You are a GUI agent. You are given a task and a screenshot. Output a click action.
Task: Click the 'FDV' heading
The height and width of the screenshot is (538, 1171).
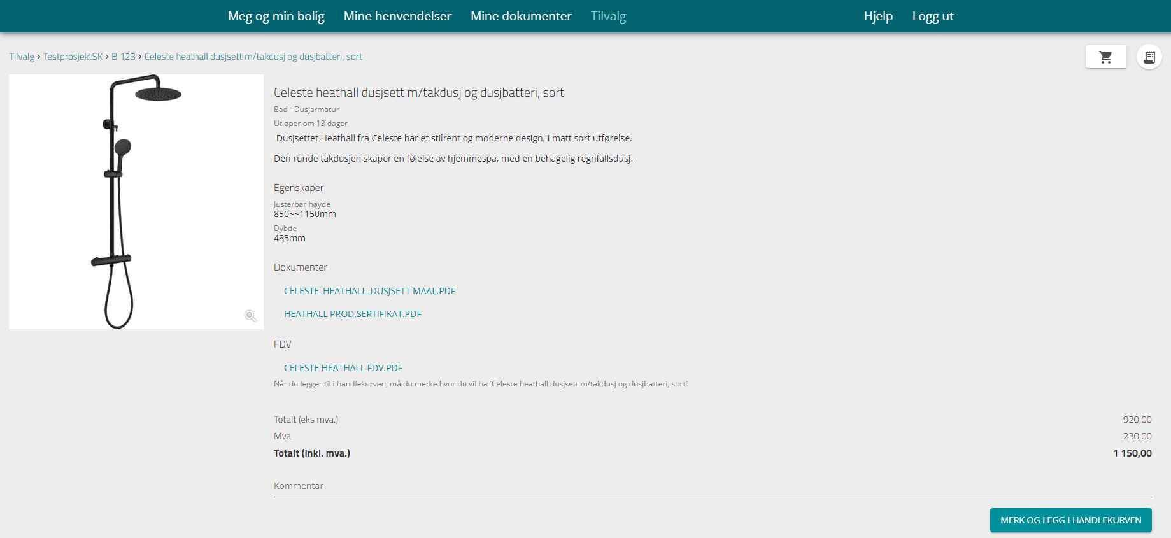point(283,344)
